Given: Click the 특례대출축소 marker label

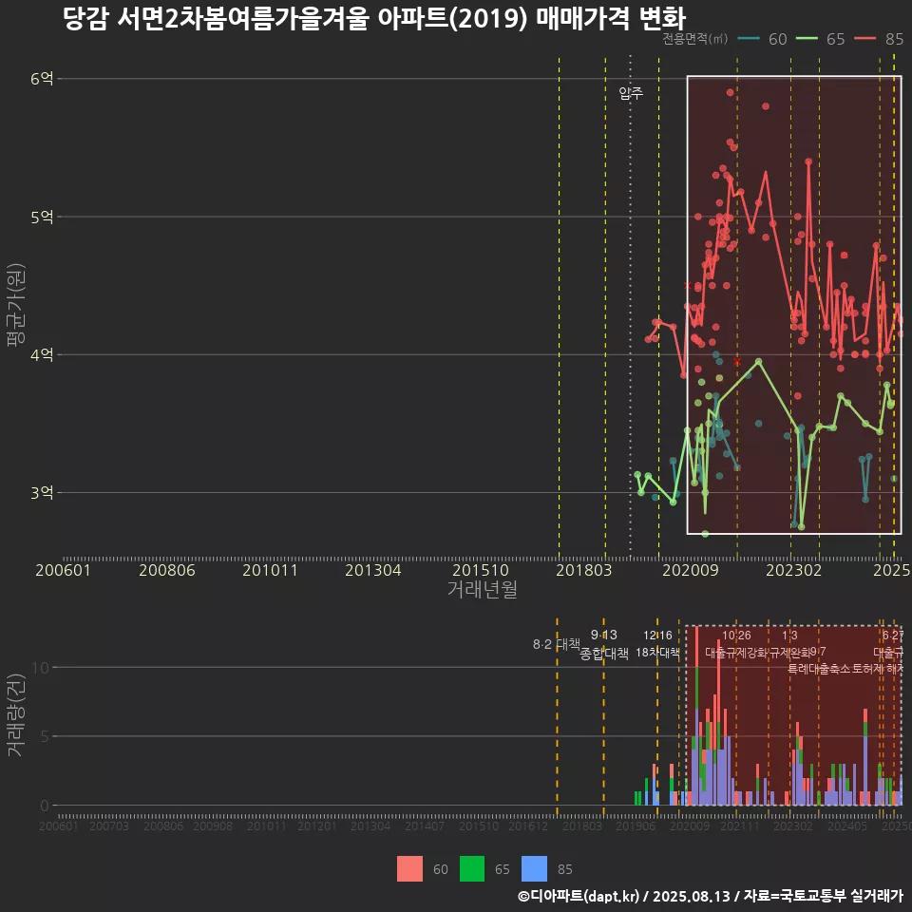Looking at the screenshot, I should 818,669.
